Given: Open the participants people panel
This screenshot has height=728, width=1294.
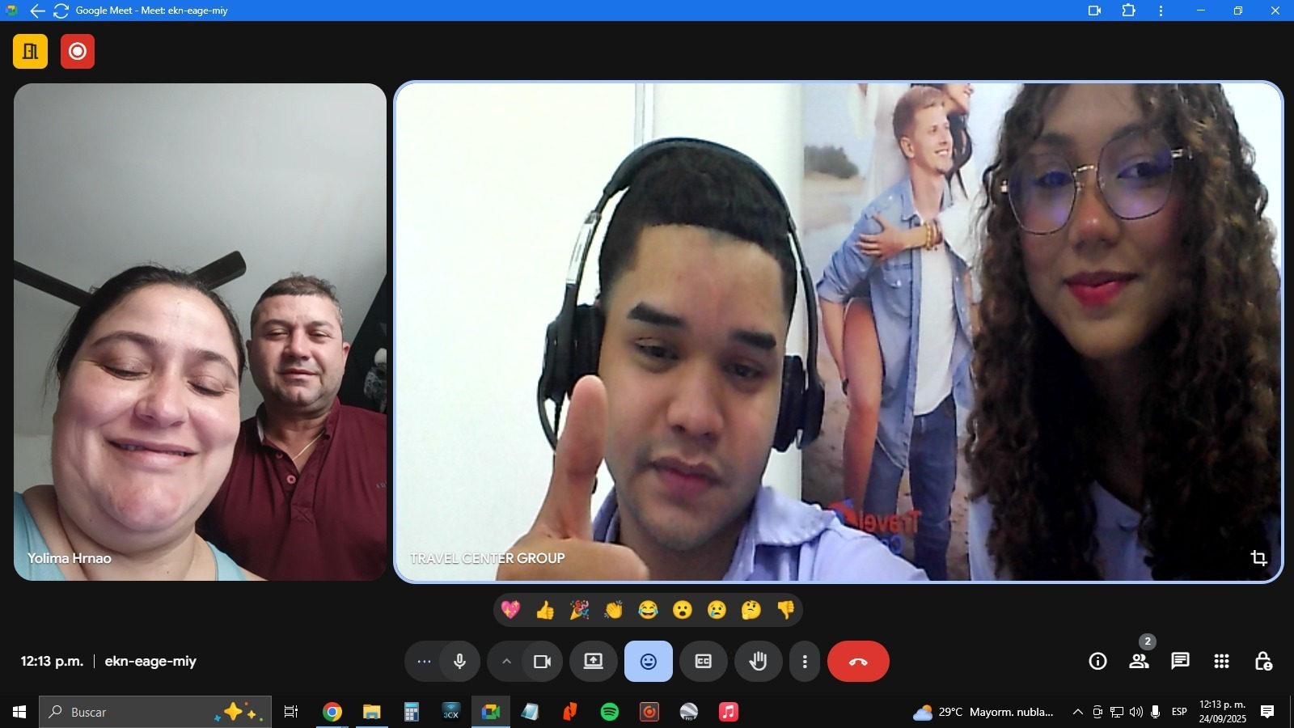Looking at the screenshot, I should point(1139,662).
